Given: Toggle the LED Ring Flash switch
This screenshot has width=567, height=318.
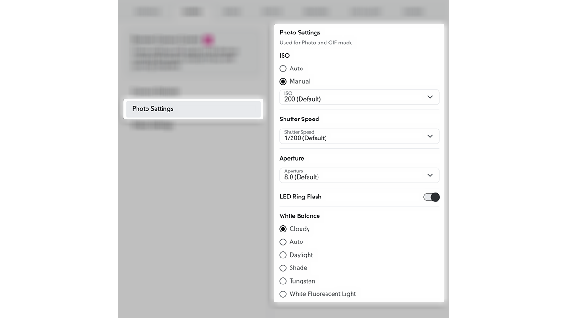Looking at the screenshot, I should (431, 197).
